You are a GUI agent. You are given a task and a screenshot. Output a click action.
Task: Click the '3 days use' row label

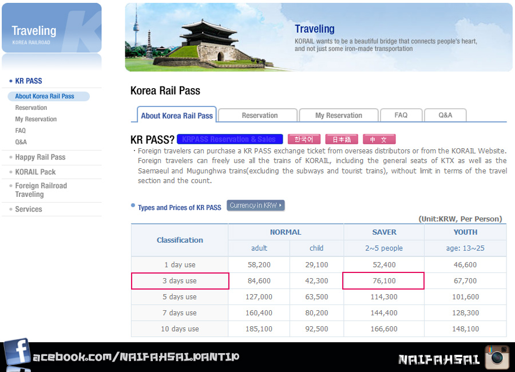point(180,280)
